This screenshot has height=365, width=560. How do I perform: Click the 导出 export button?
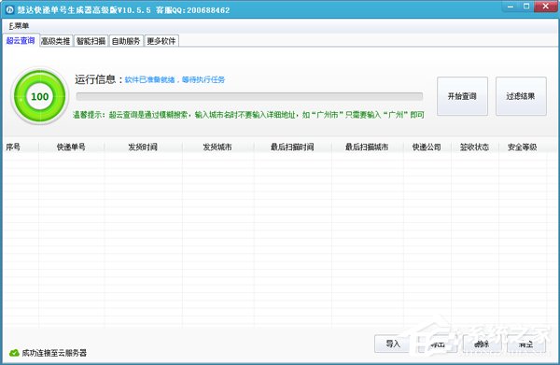tap(438, 344)
